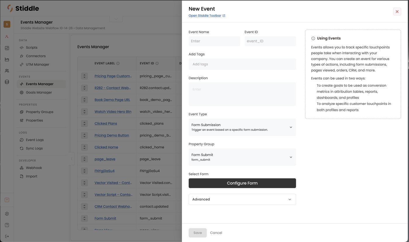The height and width of the screenshot is (242, 409).
Task: Open Goals Manager in the sidebar
Action: [39, 93]
